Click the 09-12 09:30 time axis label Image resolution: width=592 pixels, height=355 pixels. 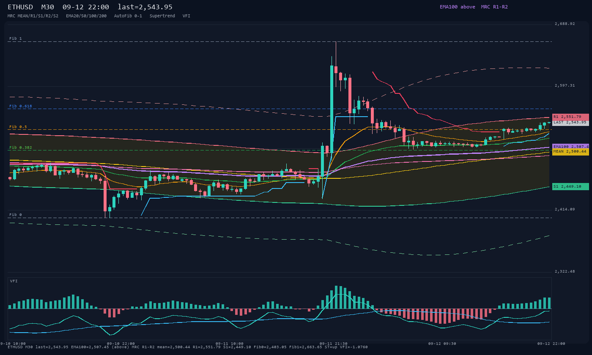(442, 344)
